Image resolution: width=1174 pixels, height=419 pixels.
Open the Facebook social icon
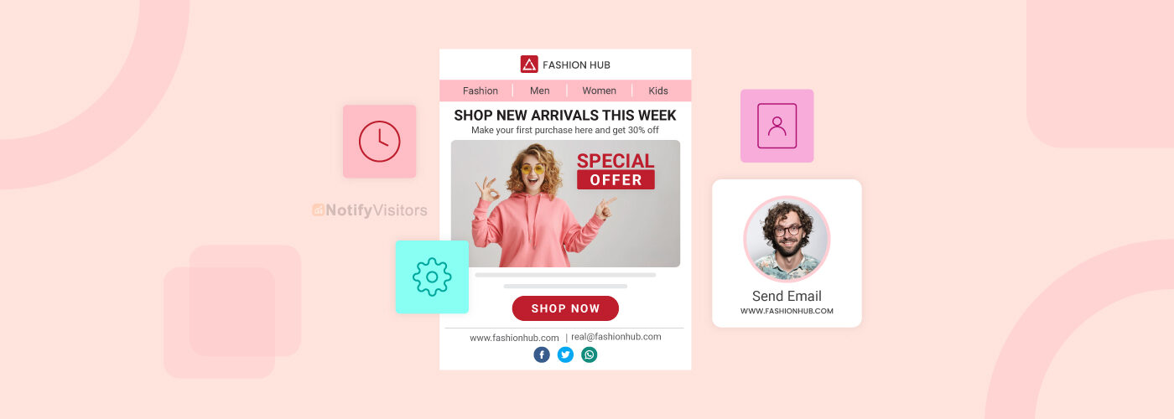tap(542, 354)
